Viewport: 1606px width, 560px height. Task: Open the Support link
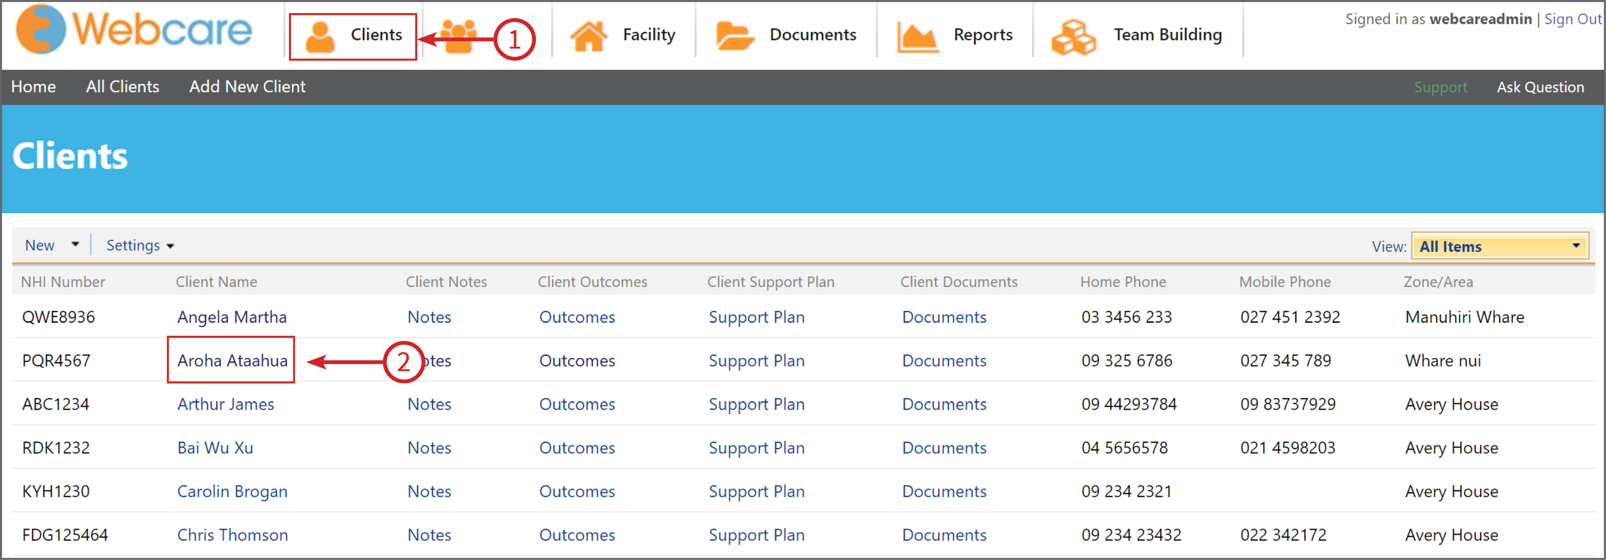coord(1440,87)
